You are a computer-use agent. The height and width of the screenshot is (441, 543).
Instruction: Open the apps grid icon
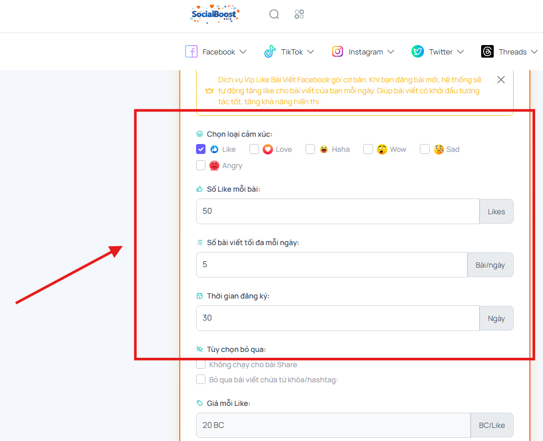pyautogui.click(x=299, y=14)
